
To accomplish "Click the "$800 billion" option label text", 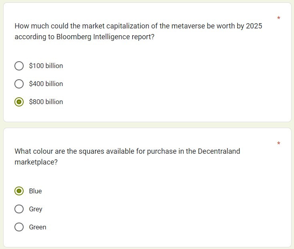I will [x=46, y=102].
